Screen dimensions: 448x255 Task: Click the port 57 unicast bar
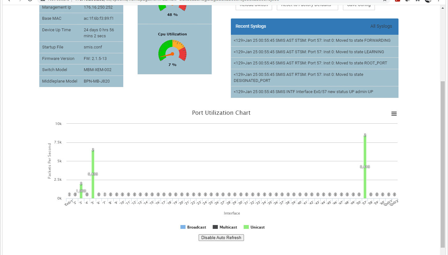coord(365,167)
